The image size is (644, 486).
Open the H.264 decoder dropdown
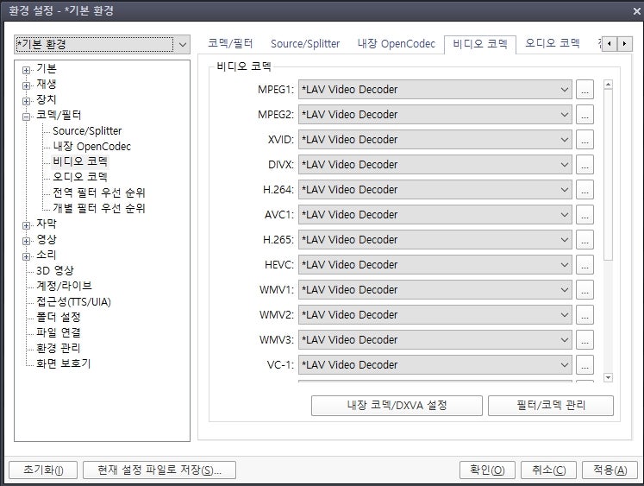(435, 190)
